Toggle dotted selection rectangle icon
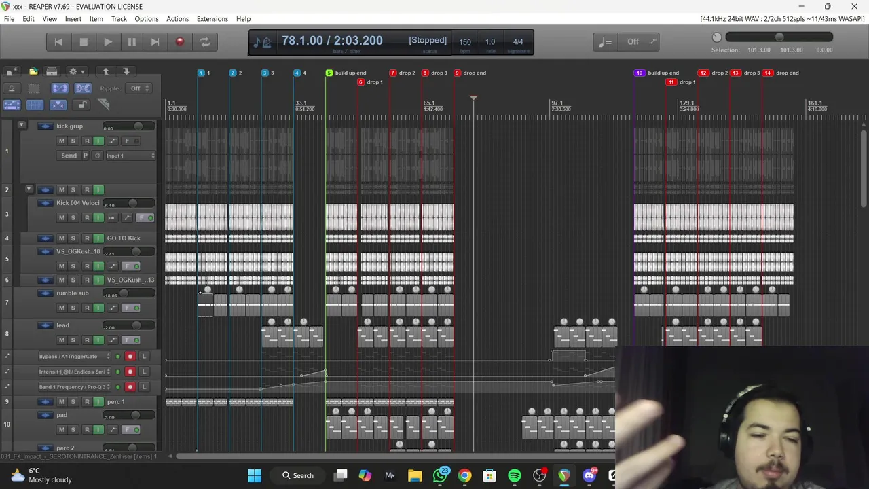This screenshot has width=869, height=489. click(x=34, y=88)
